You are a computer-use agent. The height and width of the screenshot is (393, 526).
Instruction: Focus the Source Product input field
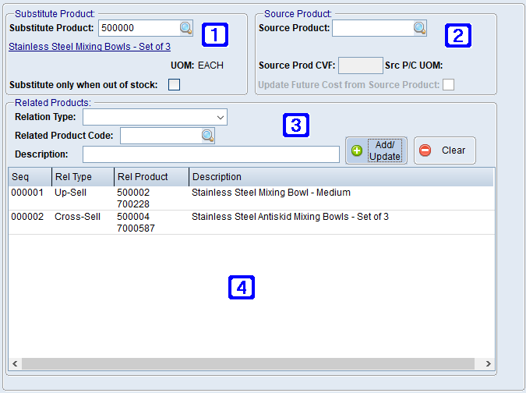point(373,28)
